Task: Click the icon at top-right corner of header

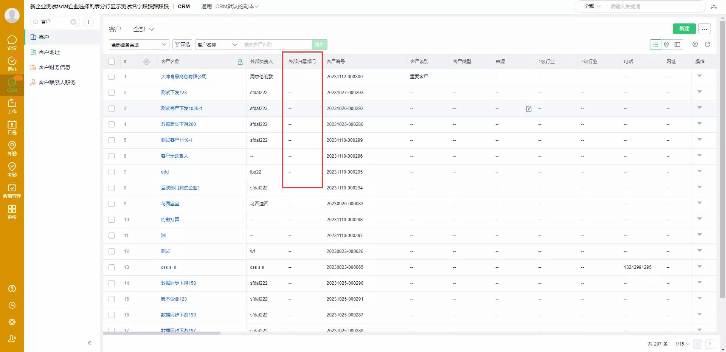Action: 714,6
